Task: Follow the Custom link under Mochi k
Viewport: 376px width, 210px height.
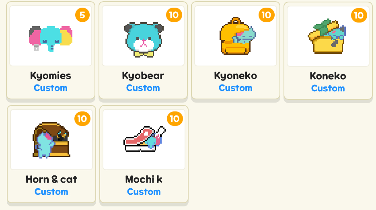Action: (144, 191)
